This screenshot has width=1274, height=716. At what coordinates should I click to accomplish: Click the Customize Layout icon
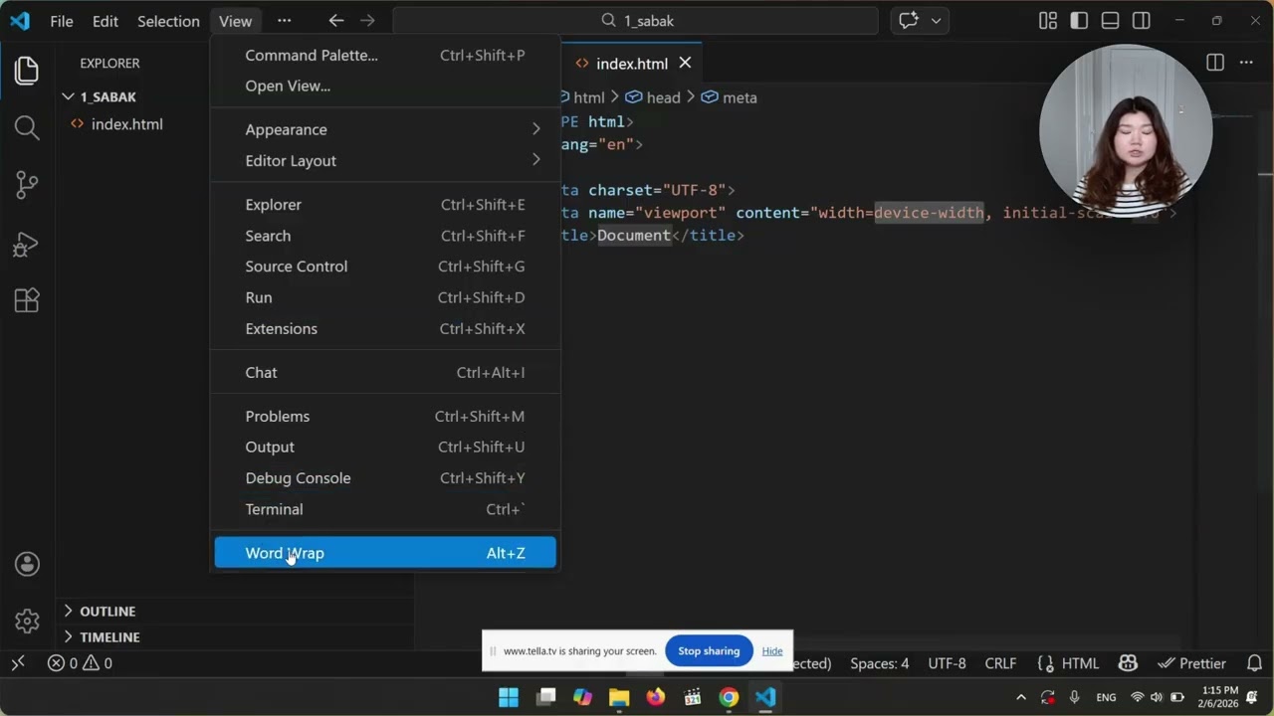tap(1047, 21)
